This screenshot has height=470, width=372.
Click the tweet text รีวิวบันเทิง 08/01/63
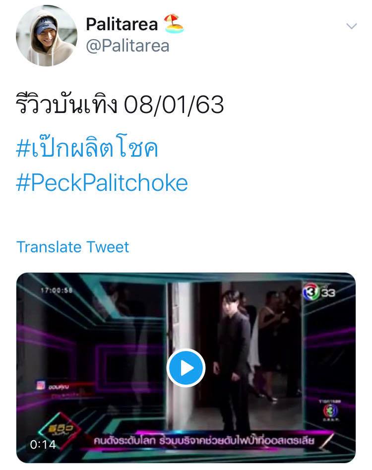(x=120, y=104)
